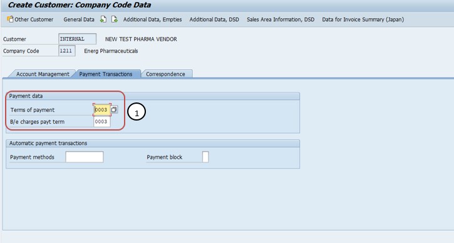454x243 pixels.
Task: Click the Terms of payment label
Action: tap(33, 110)
